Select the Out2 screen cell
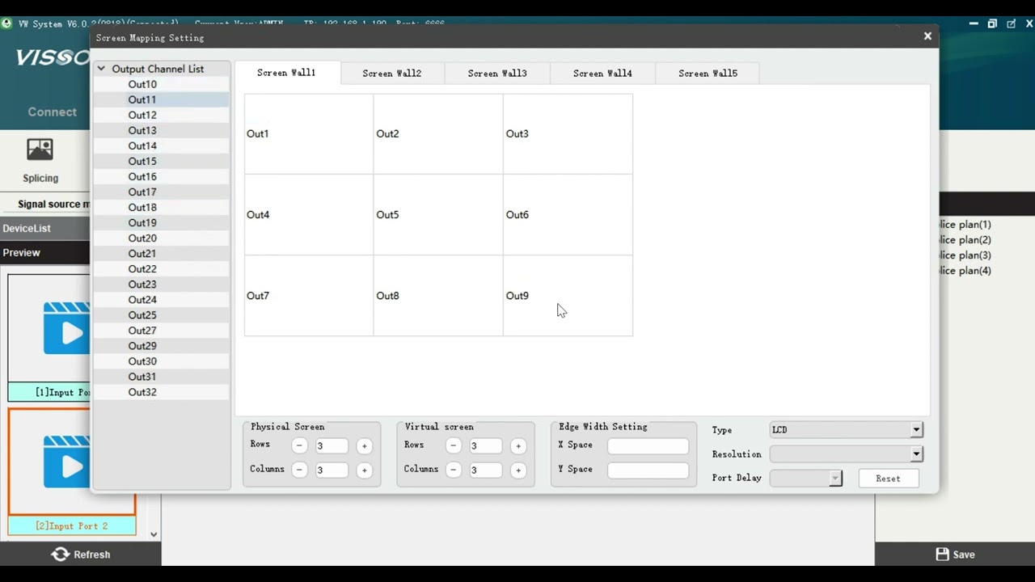Screen dimensions: 1035x582 pos(438,134)
